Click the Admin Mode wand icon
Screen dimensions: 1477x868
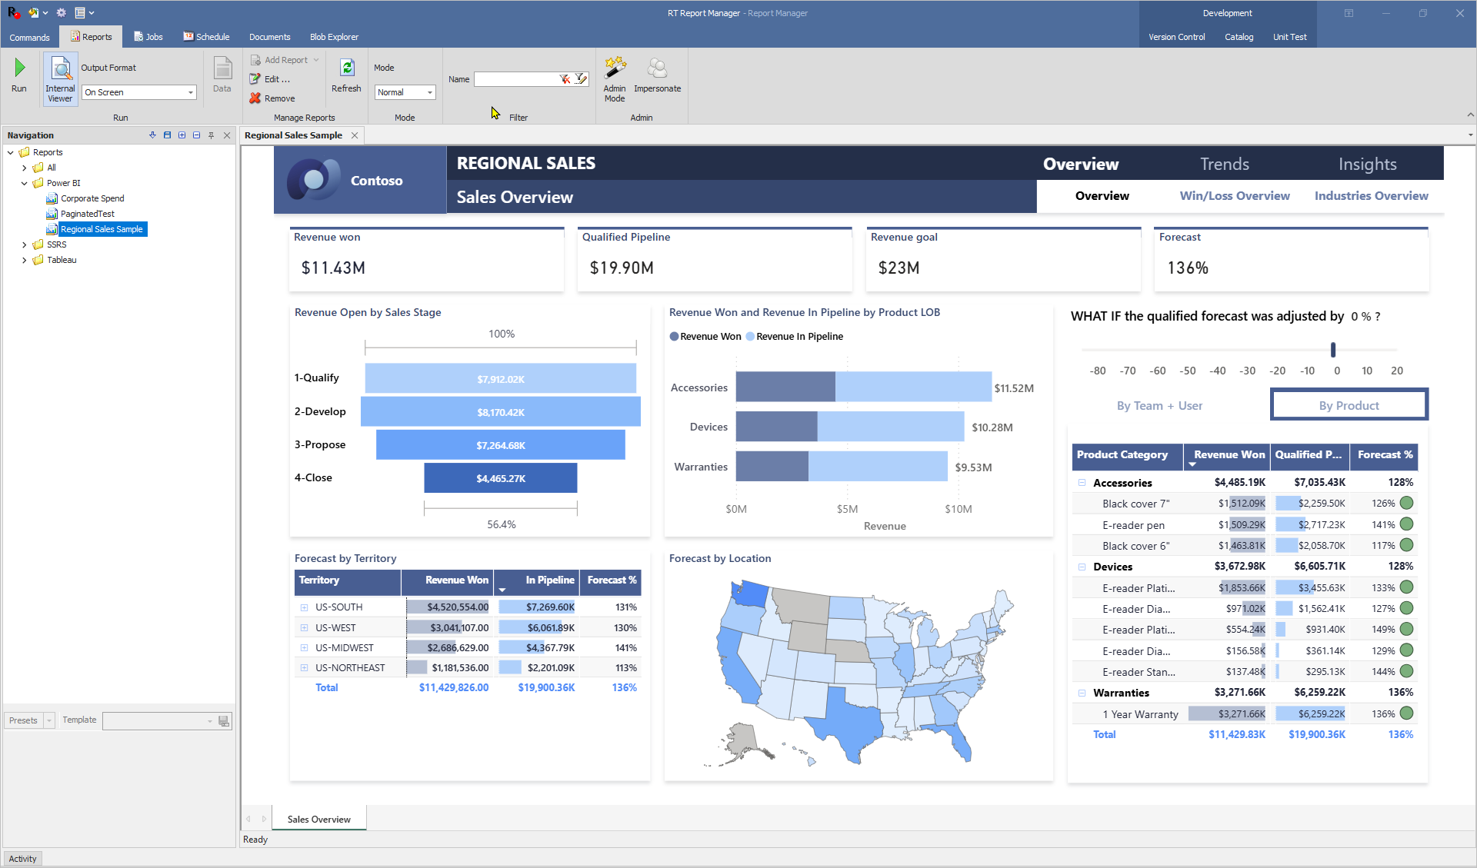615,68
